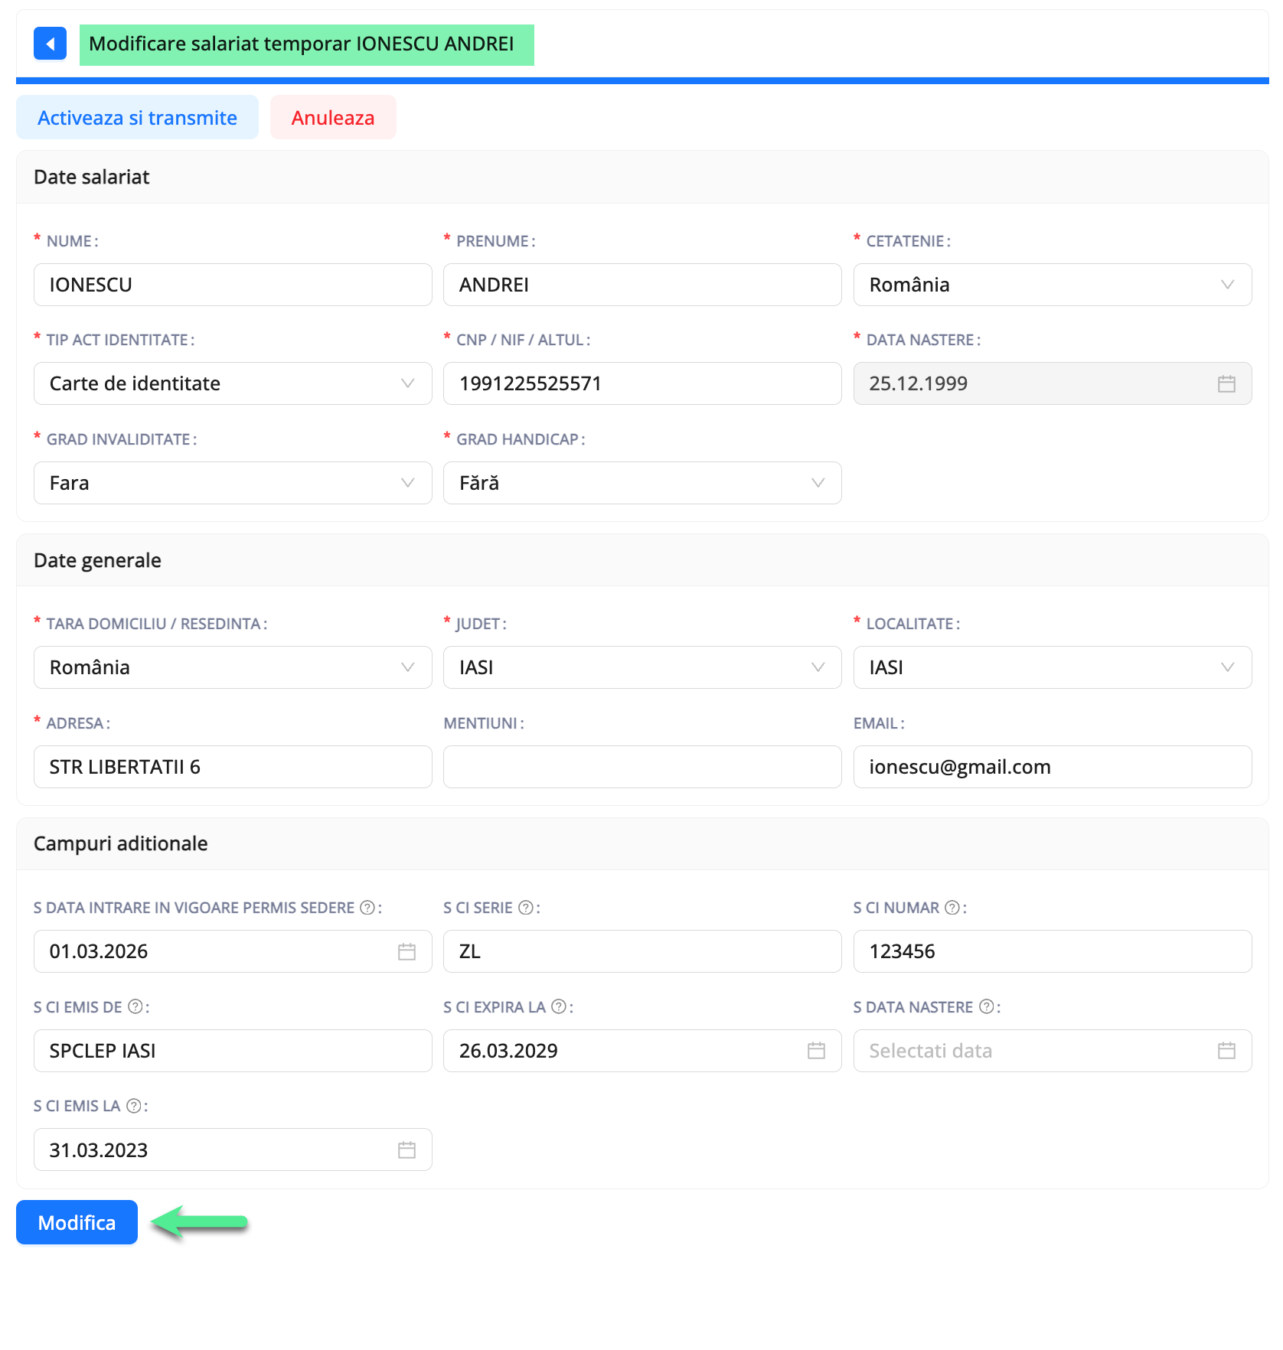Expand the GRAD HANDICAP dropdown

point(817,483)
